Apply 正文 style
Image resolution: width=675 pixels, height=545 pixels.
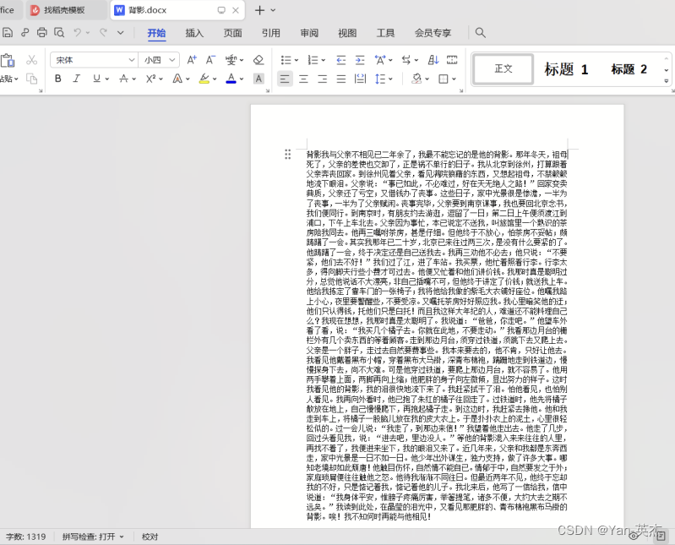[504, 69]
